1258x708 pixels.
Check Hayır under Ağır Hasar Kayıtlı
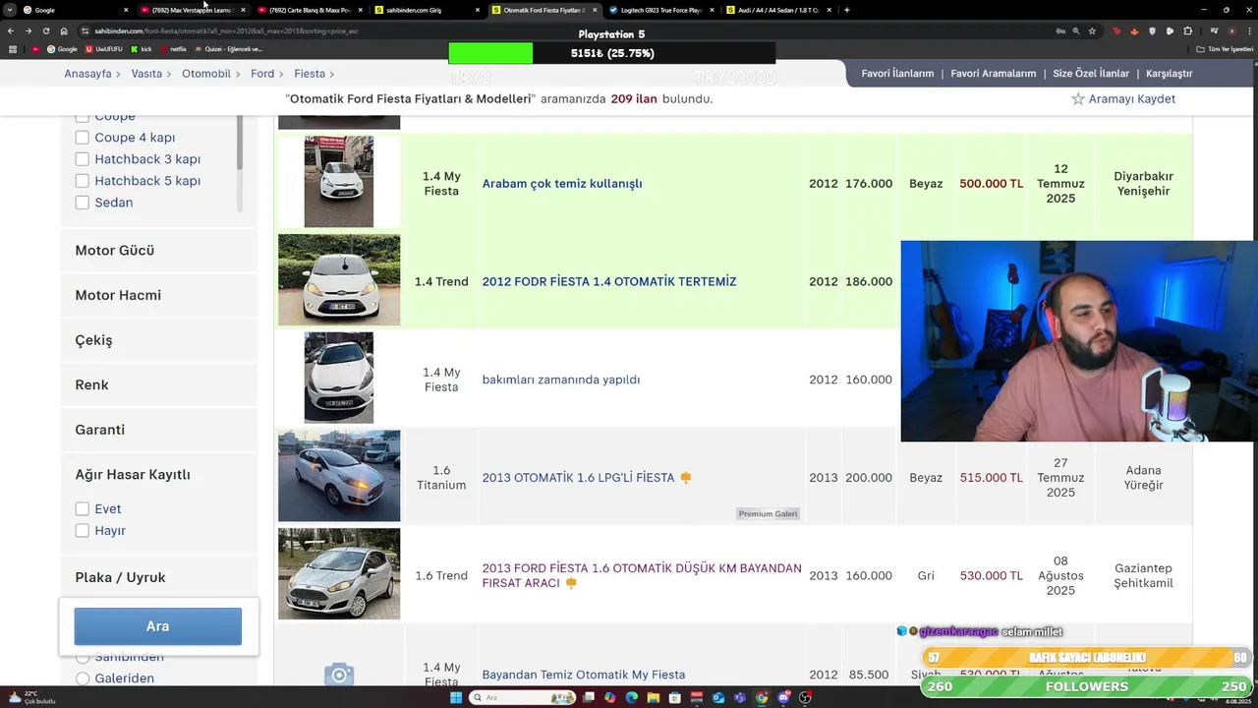[83, 531]
